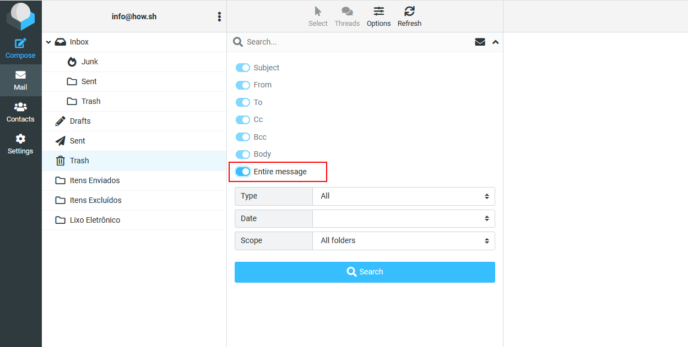Open the folder actions three-dot menu
Image resolution: width=688 pixels, height=347 pixels.
tap(219, 16)
